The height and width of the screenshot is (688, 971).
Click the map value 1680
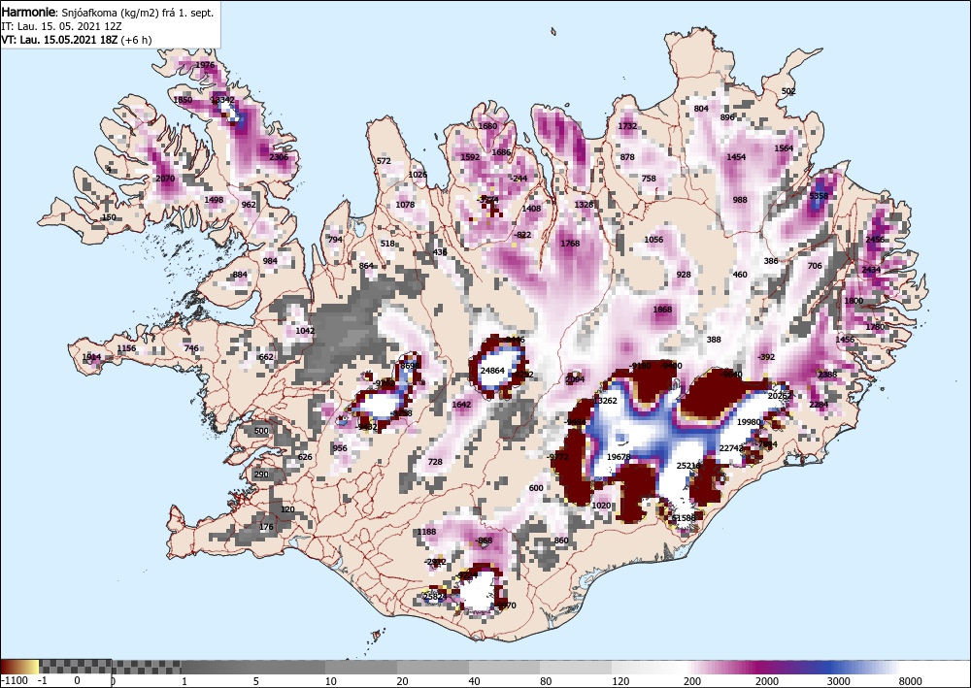pyautogui.click(x=487, y=126)
